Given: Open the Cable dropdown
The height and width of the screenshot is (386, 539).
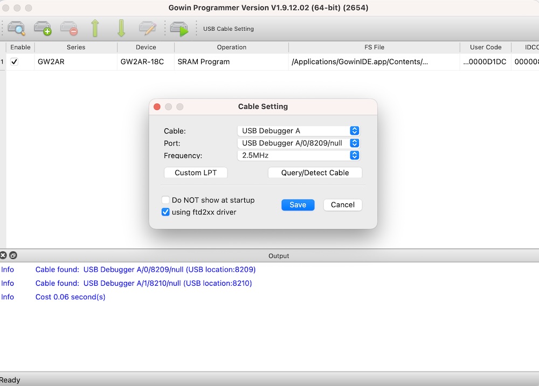Looking at the screenshot, I should pyautogui.click(x=298, y=131).
